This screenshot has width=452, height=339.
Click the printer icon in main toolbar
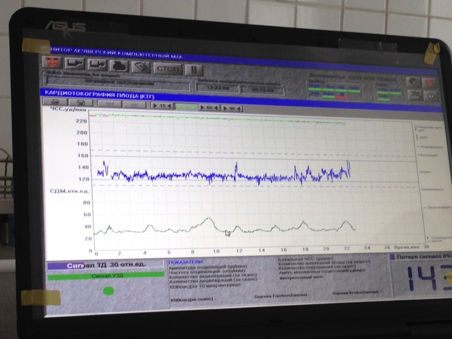[120, 65]
